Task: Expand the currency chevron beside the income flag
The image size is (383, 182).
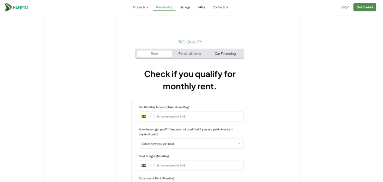Action: click(151, 116)
